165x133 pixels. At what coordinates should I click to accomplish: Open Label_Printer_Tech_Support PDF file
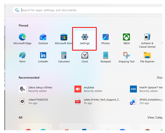(97, 101)
